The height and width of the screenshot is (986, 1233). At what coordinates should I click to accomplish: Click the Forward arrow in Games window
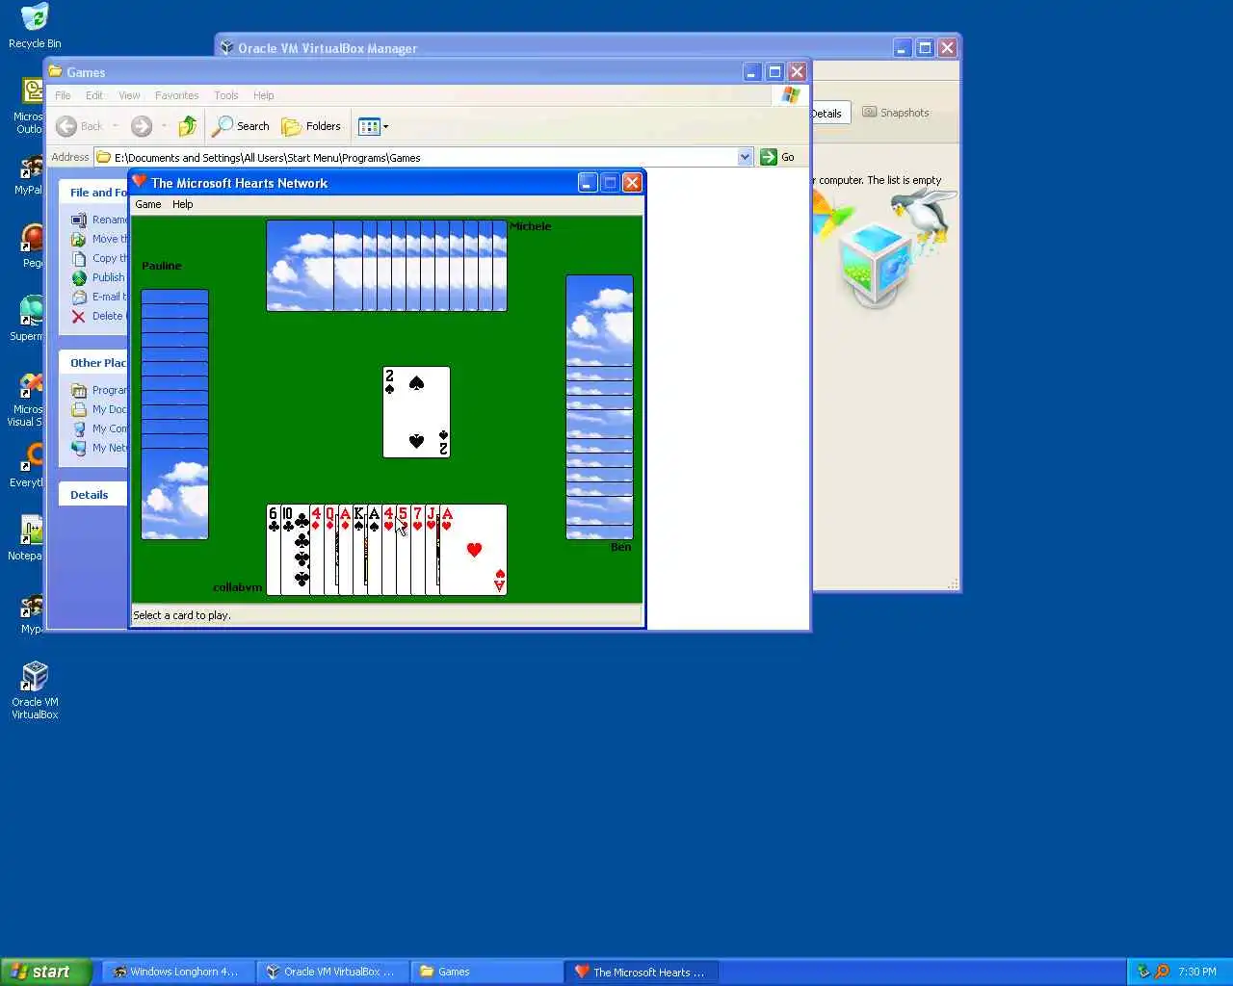[142, 126]
